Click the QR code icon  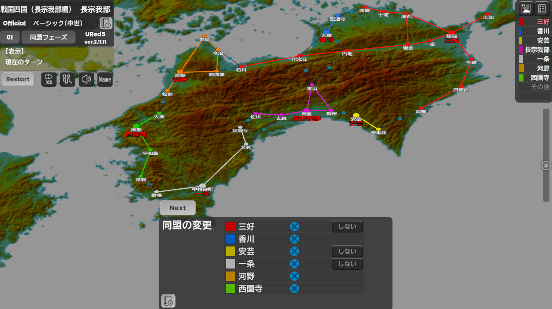pyautogui.click(x=67, y=79)
